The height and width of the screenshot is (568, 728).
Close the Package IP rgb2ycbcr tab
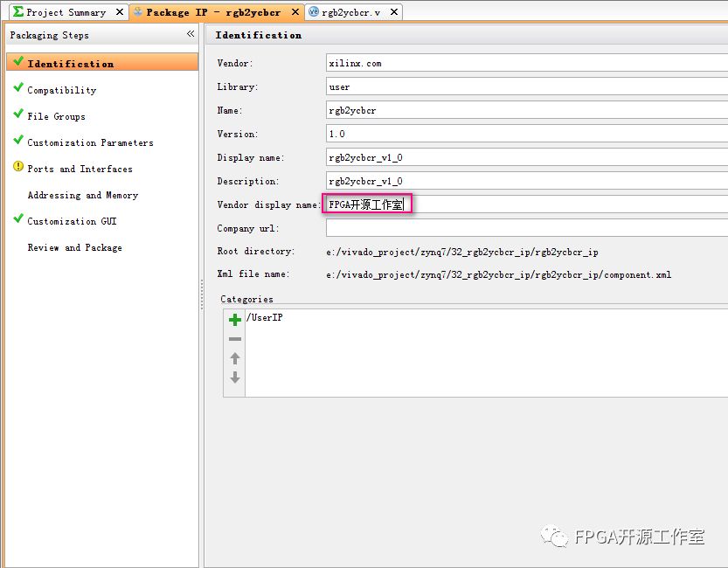[295, 12]
